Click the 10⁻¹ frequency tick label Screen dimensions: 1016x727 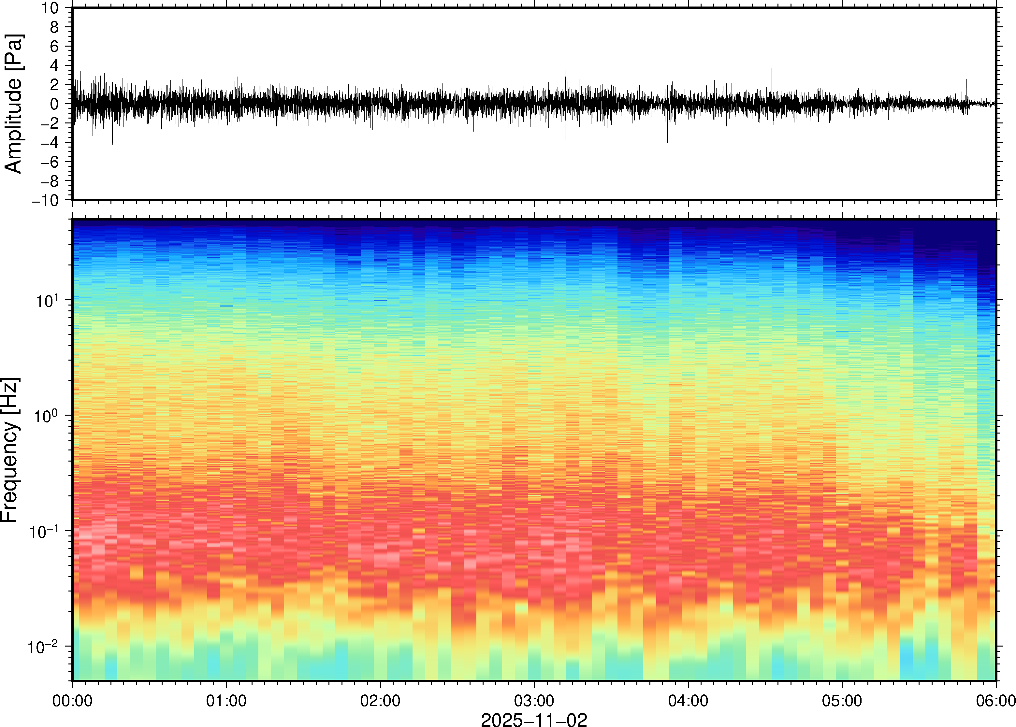coord(44,531)
